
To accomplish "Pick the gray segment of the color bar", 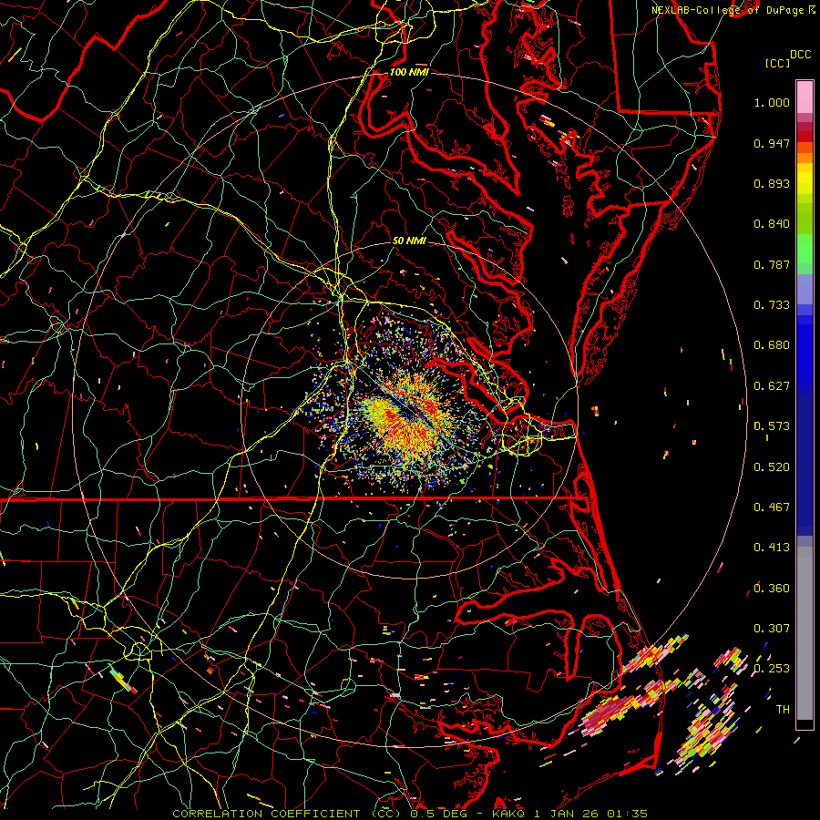I will pyautogui.click(x=805, y=638).
